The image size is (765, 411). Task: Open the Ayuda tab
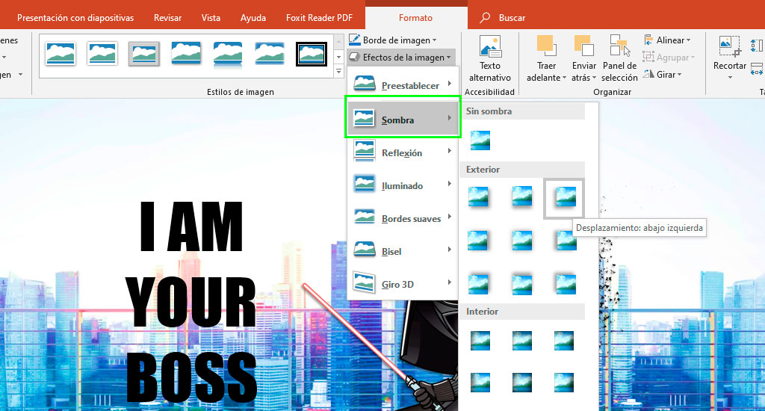point(253,18)
